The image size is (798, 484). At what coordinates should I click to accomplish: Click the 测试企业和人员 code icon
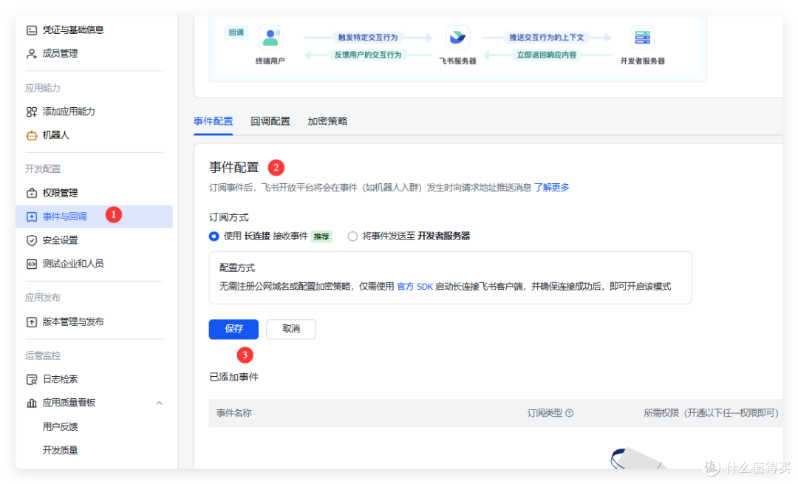32,264
